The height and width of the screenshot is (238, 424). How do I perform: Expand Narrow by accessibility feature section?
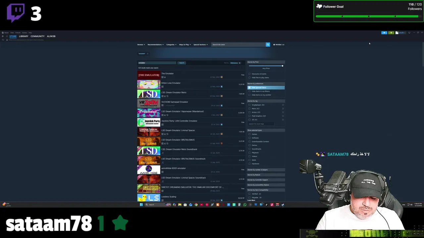(266, 185)
